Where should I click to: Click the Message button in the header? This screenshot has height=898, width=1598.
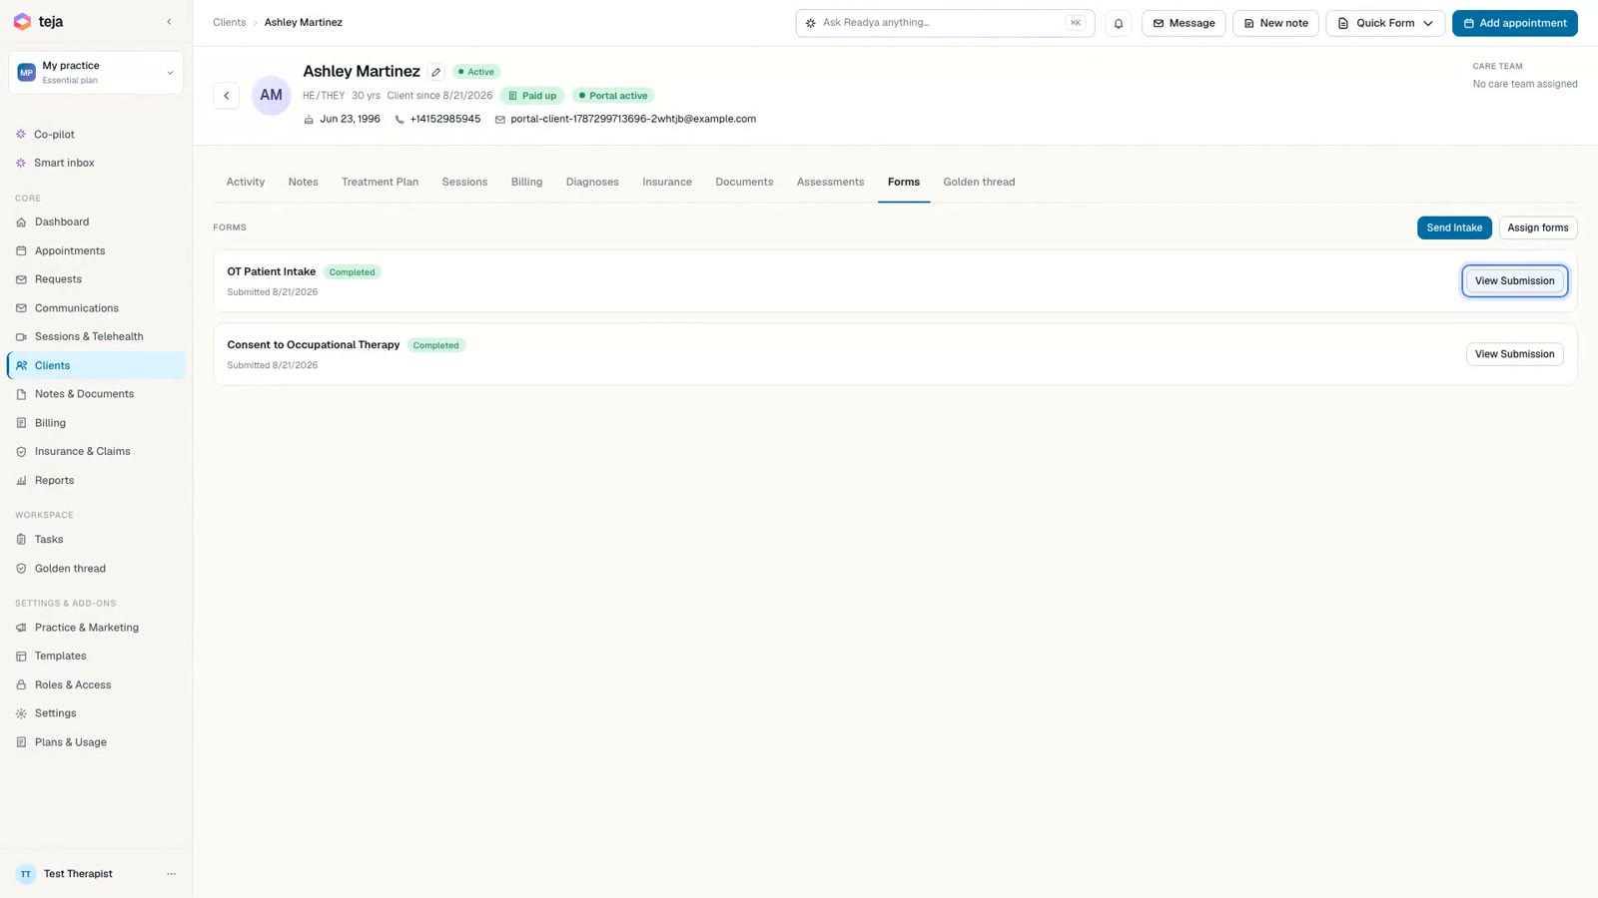1184,23
